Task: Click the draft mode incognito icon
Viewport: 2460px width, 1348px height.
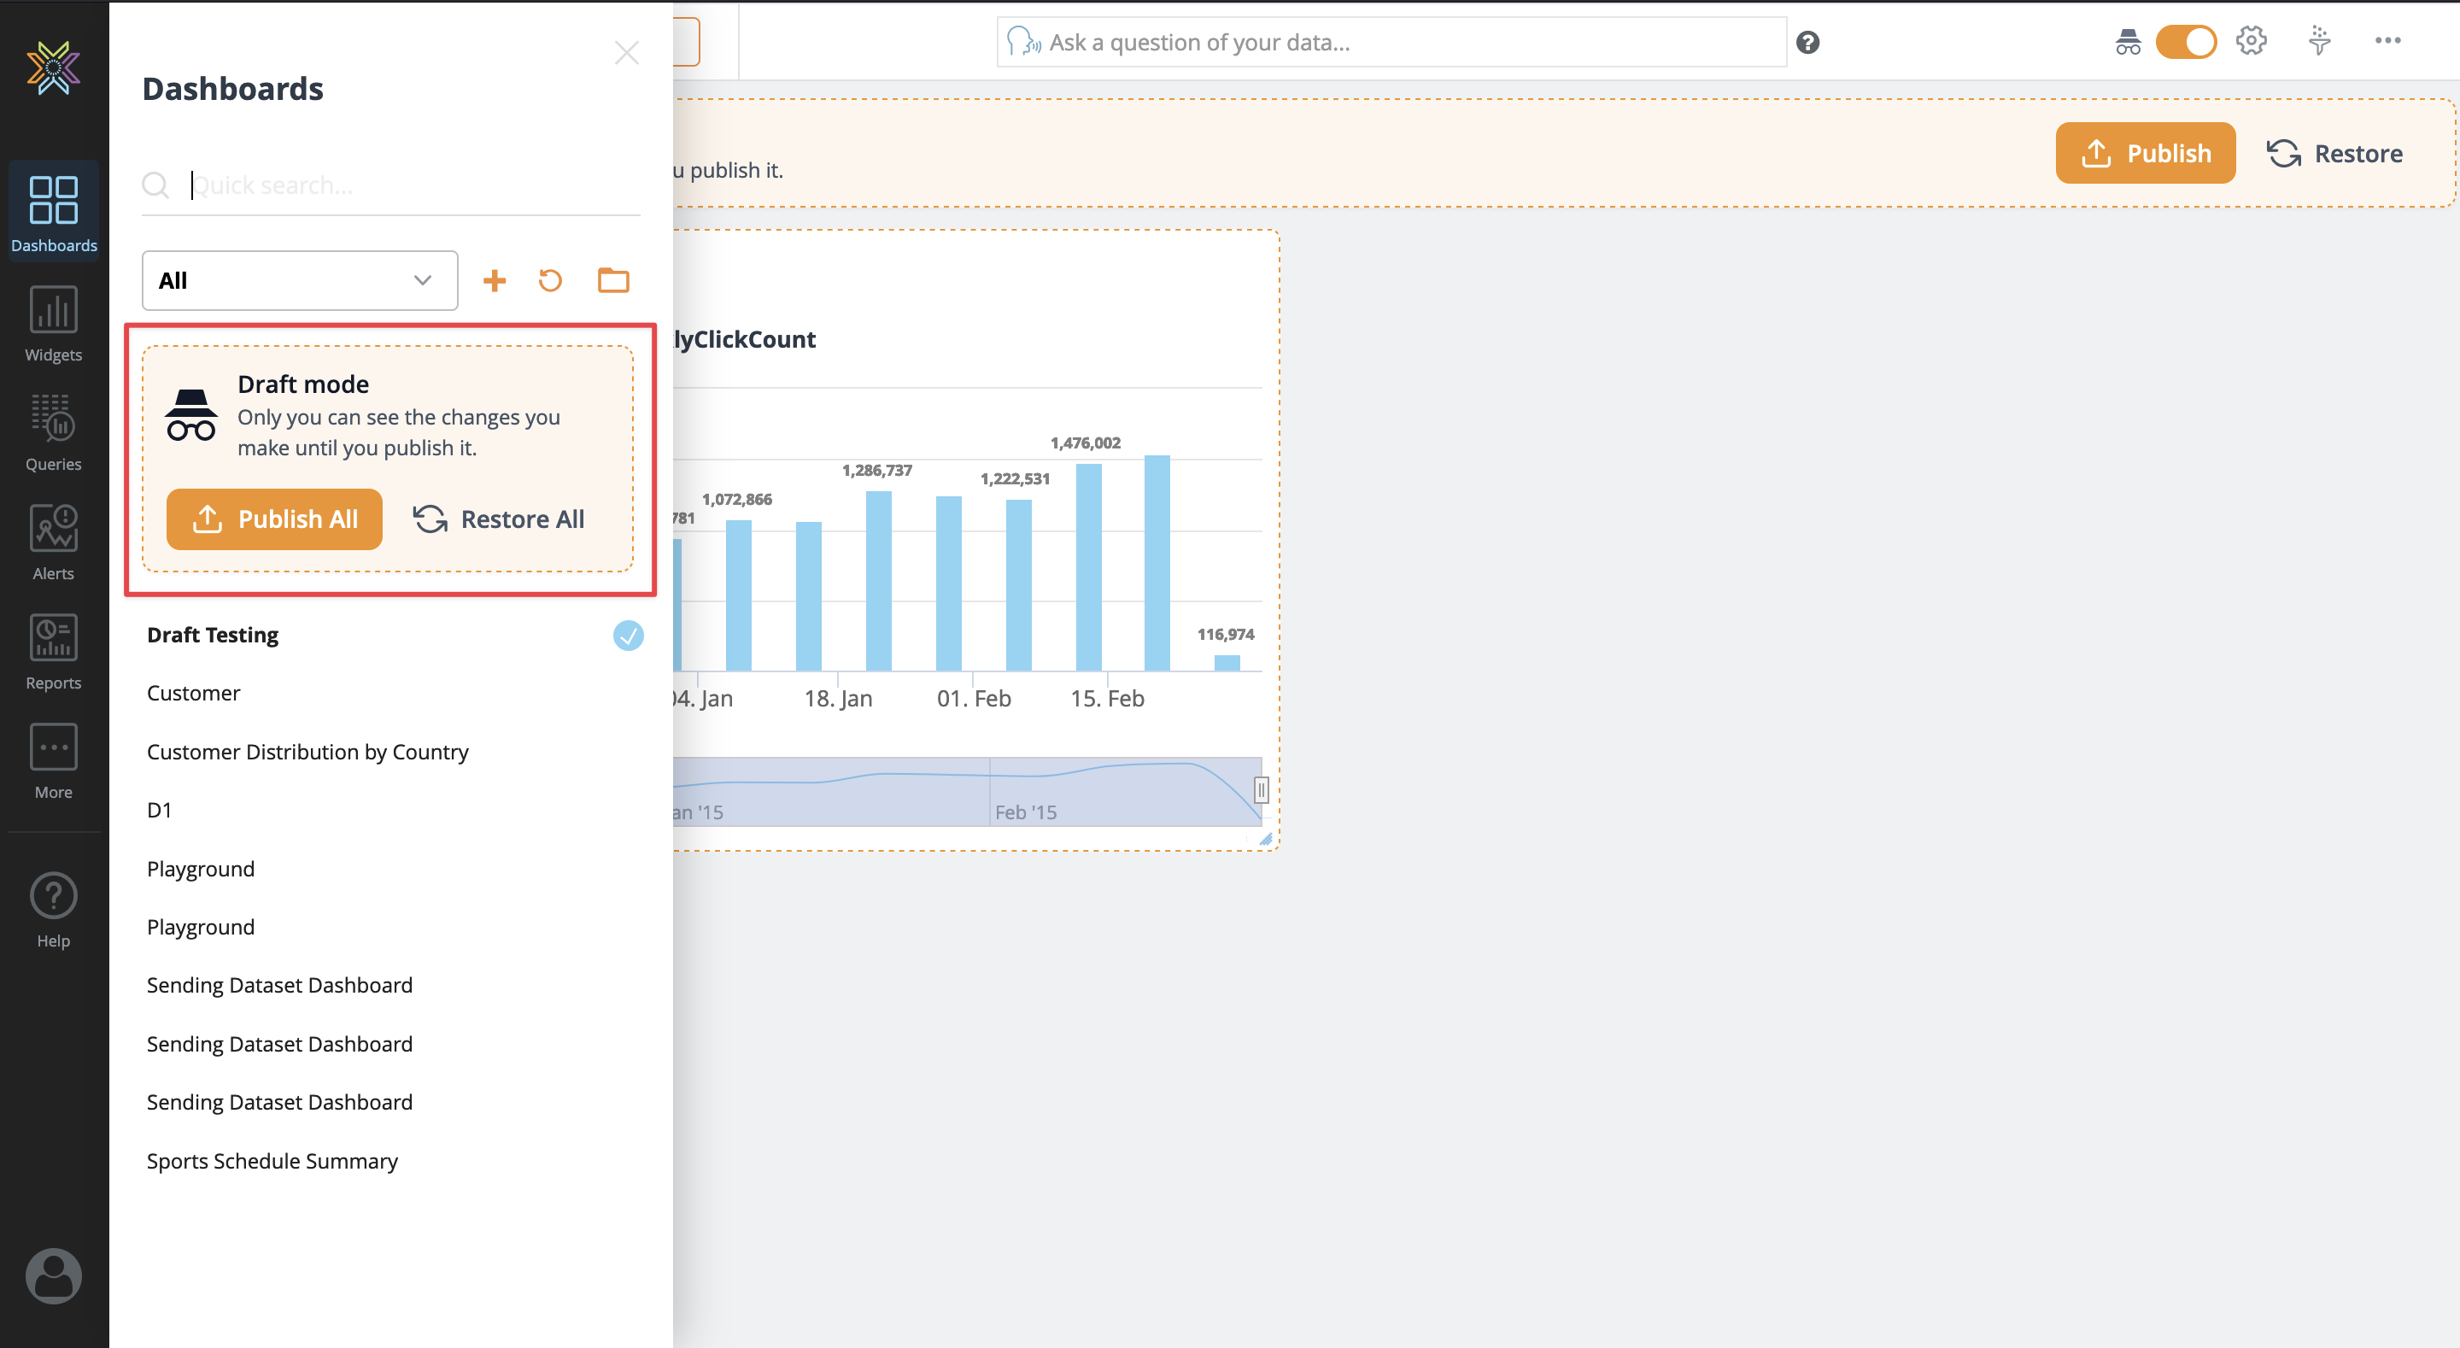Action: [191, 414]
